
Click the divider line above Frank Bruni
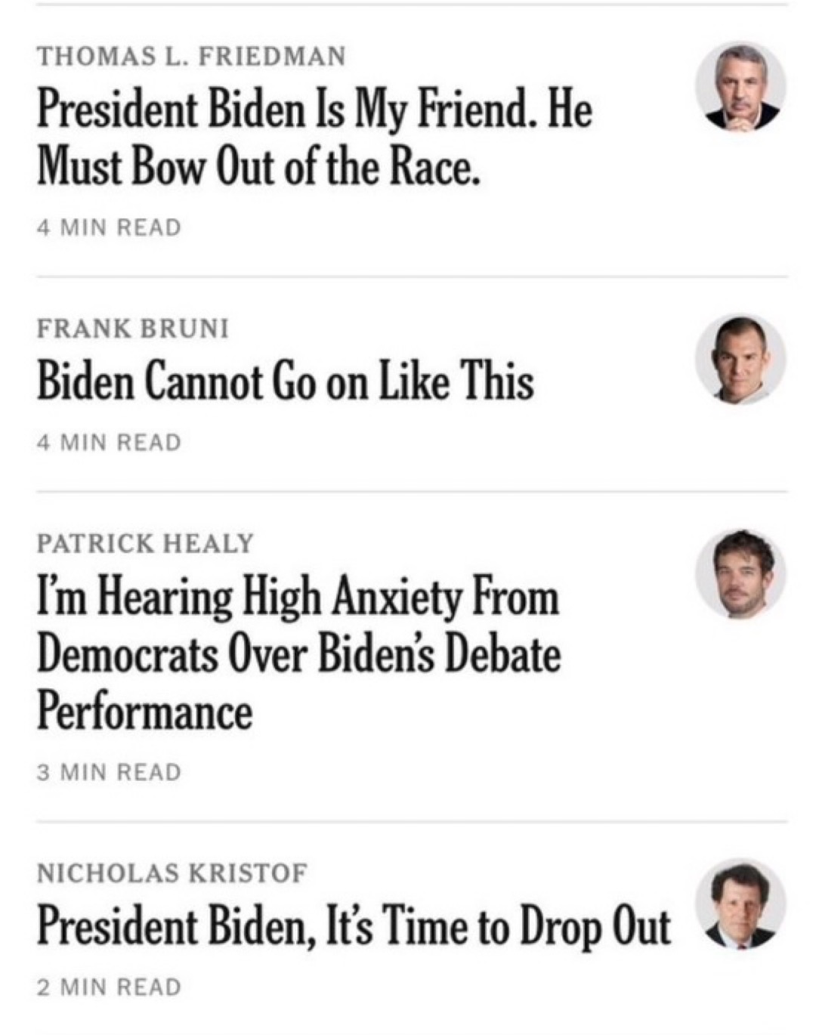pyautogui.click(x=412, y=277)
